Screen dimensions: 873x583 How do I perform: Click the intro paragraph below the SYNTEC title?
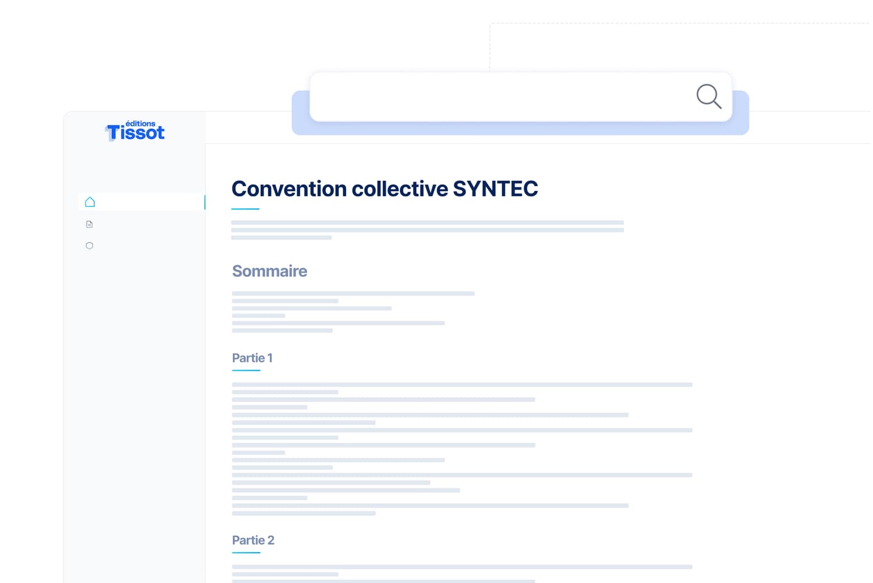427,230
